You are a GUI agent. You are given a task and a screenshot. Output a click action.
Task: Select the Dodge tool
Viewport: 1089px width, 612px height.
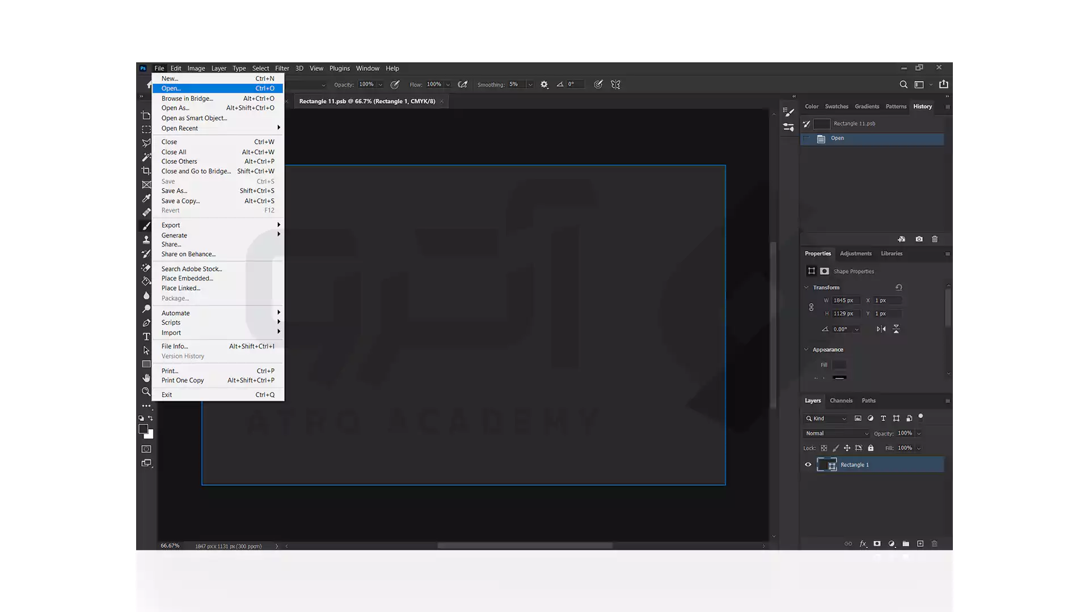point(146,309)
